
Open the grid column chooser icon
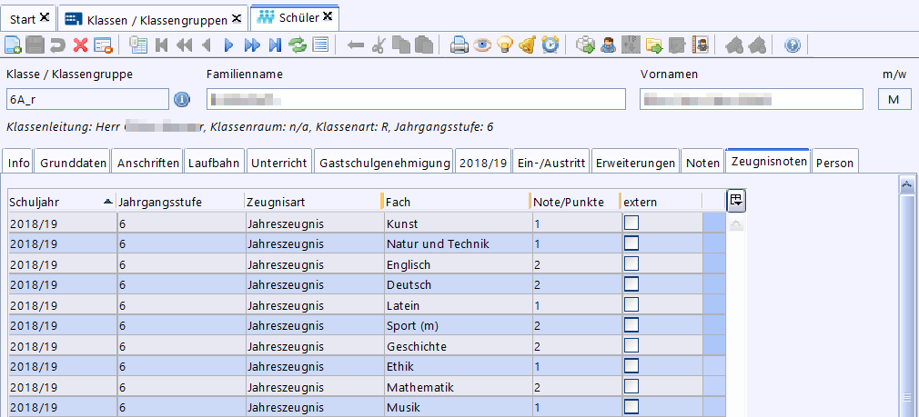(735, 201)
